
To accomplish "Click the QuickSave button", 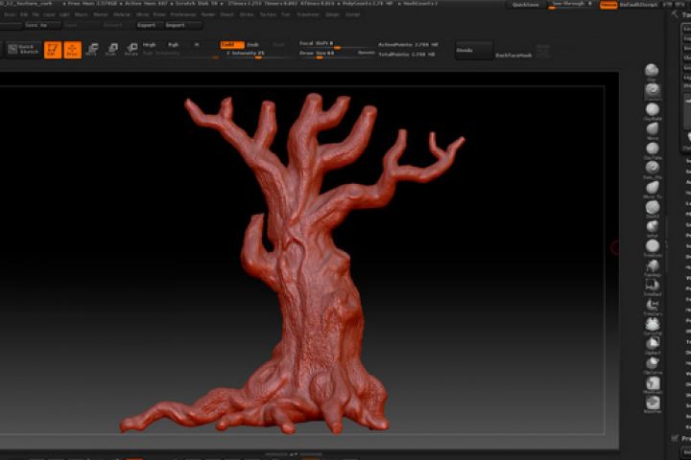I will (x=525, y=5).
